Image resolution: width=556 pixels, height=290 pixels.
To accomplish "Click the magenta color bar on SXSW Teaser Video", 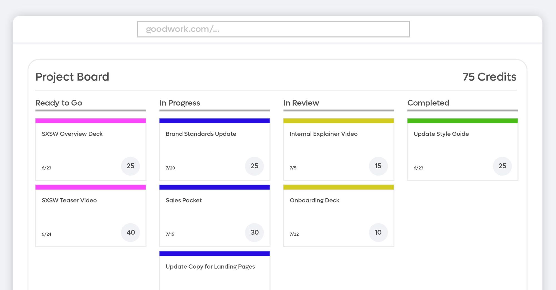I will pyautogui.click(x=90, y=187).
